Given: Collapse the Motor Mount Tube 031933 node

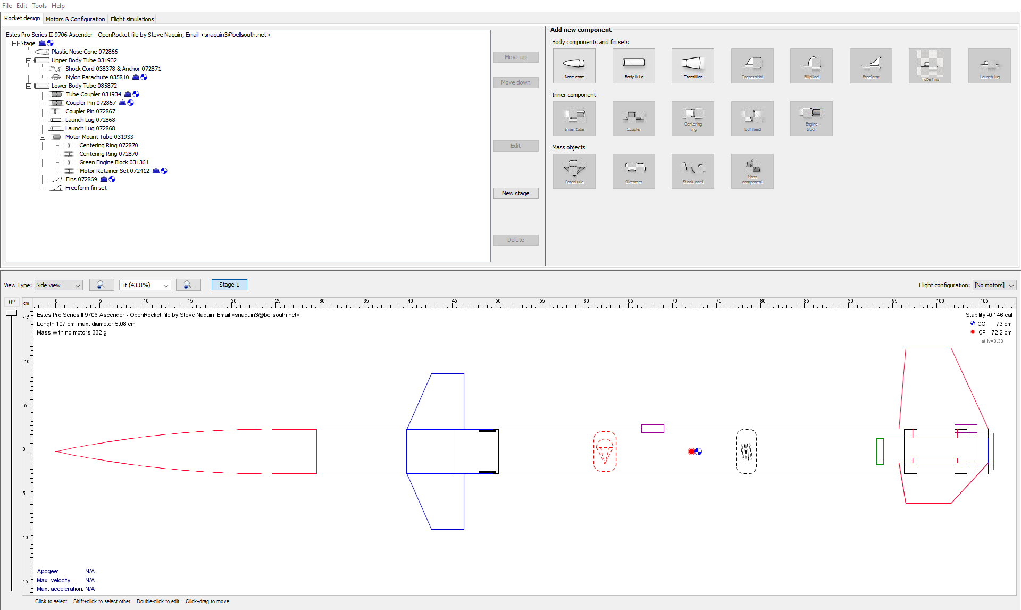Looking at the screenshot, I should (x=43, y=137).
